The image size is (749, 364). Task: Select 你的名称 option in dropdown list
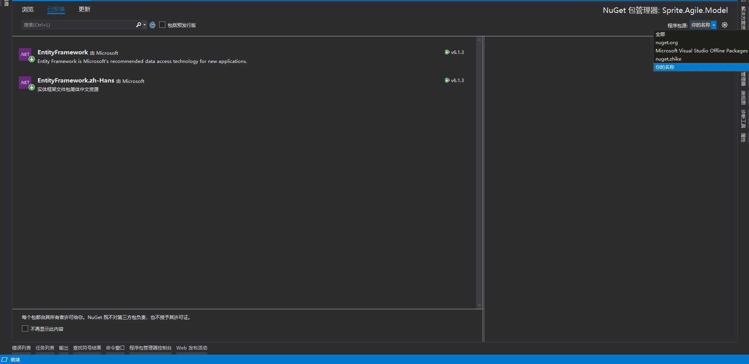point(701,67)
